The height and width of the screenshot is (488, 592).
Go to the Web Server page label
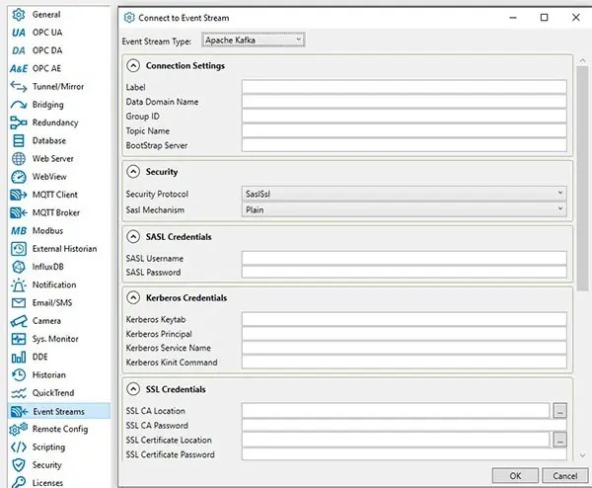53,159
